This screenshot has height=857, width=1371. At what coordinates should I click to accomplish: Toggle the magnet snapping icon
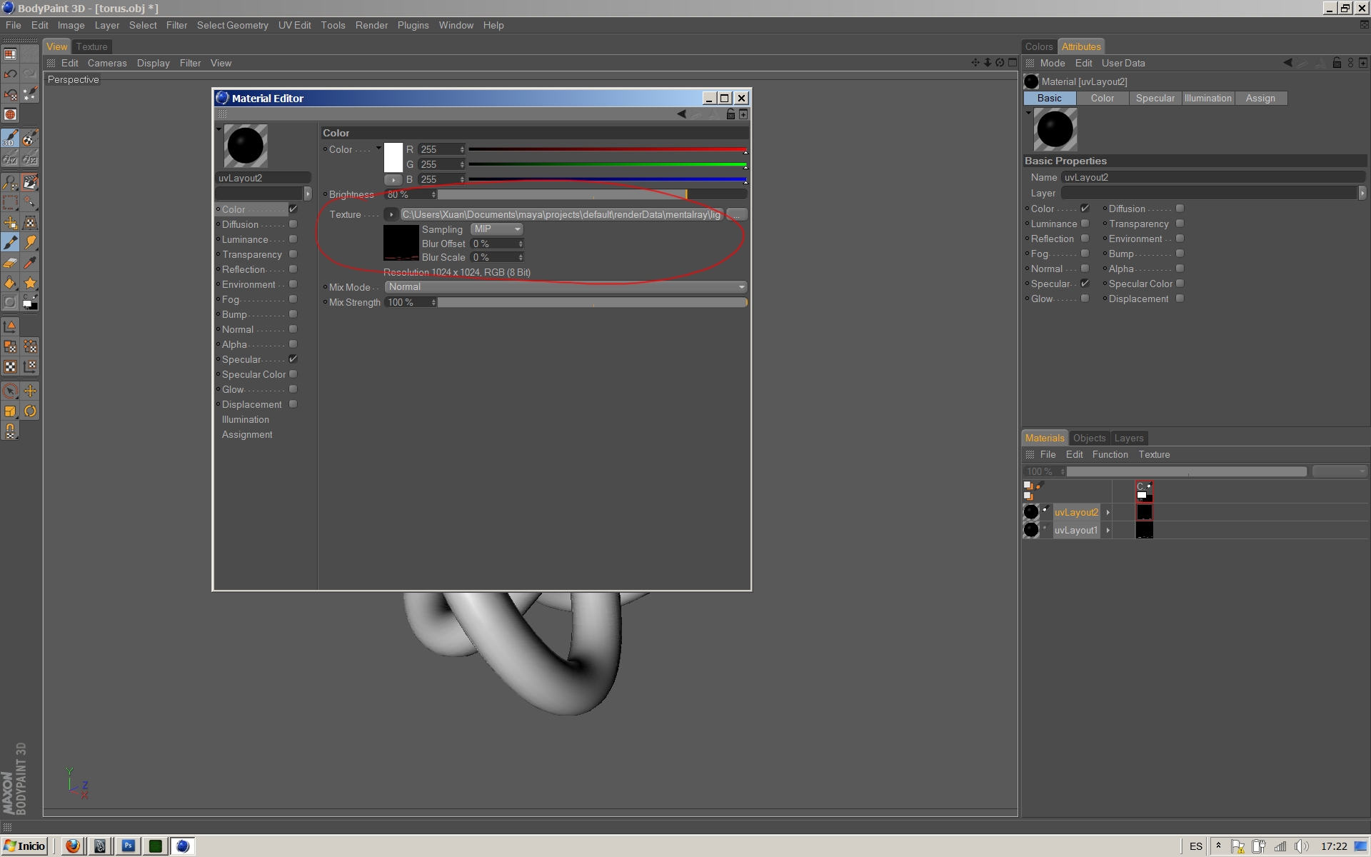(x=10, y=431)
